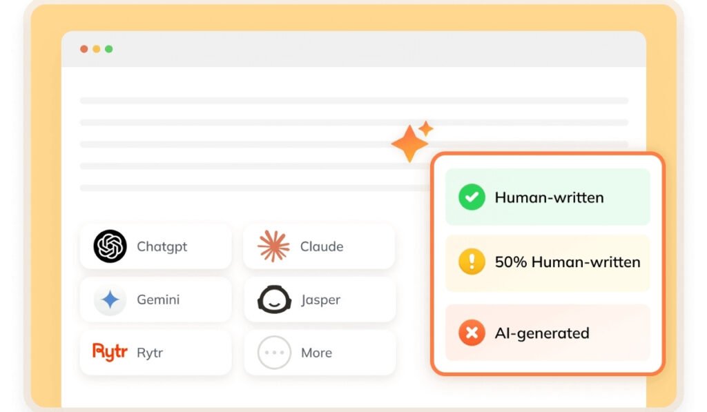Click the green checkmark circle
Viewport: 707px width, 412px height.
tap(472, 197)
